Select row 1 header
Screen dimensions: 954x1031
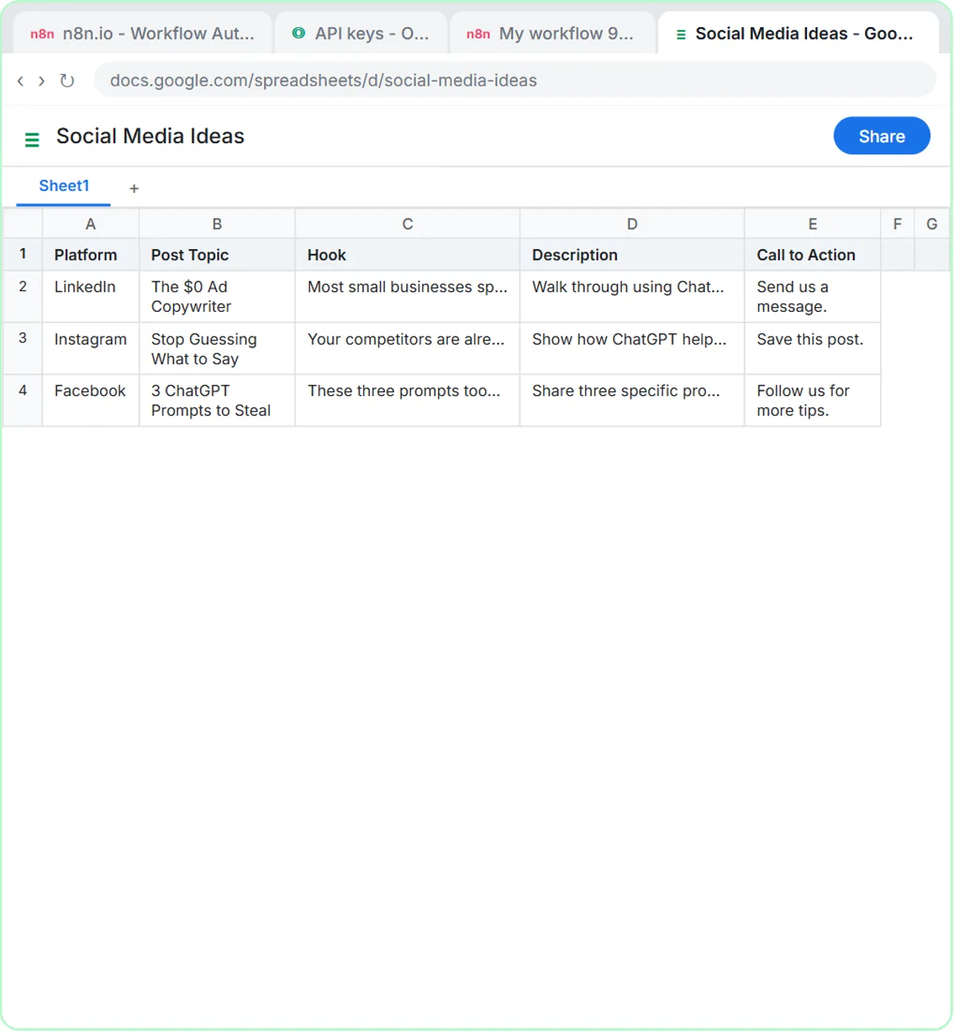(23, 255)
